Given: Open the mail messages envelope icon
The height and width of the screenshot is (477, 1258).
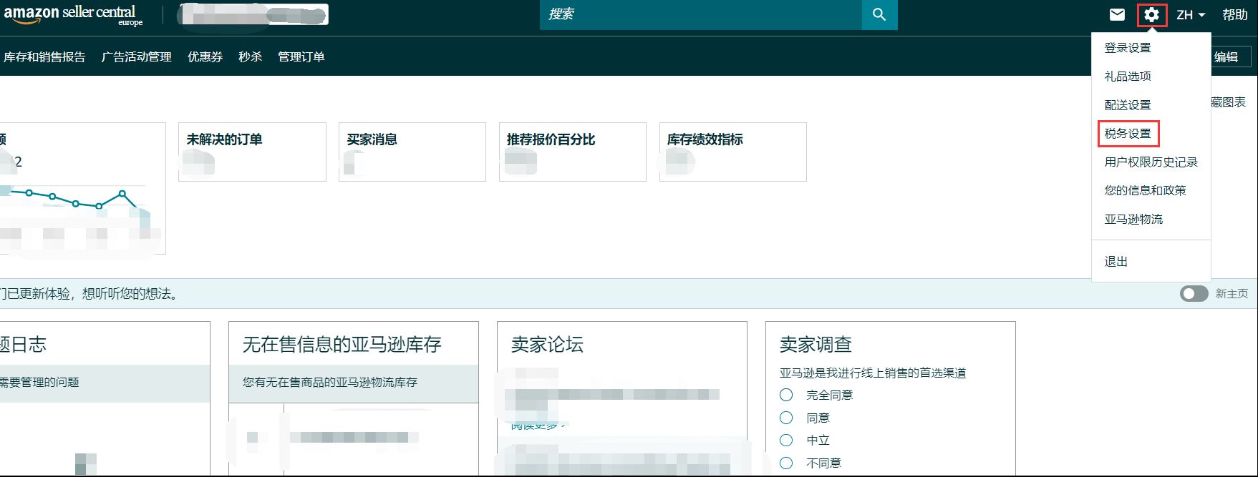Looking at the screenshot, I should click(x=1117, y=15).
